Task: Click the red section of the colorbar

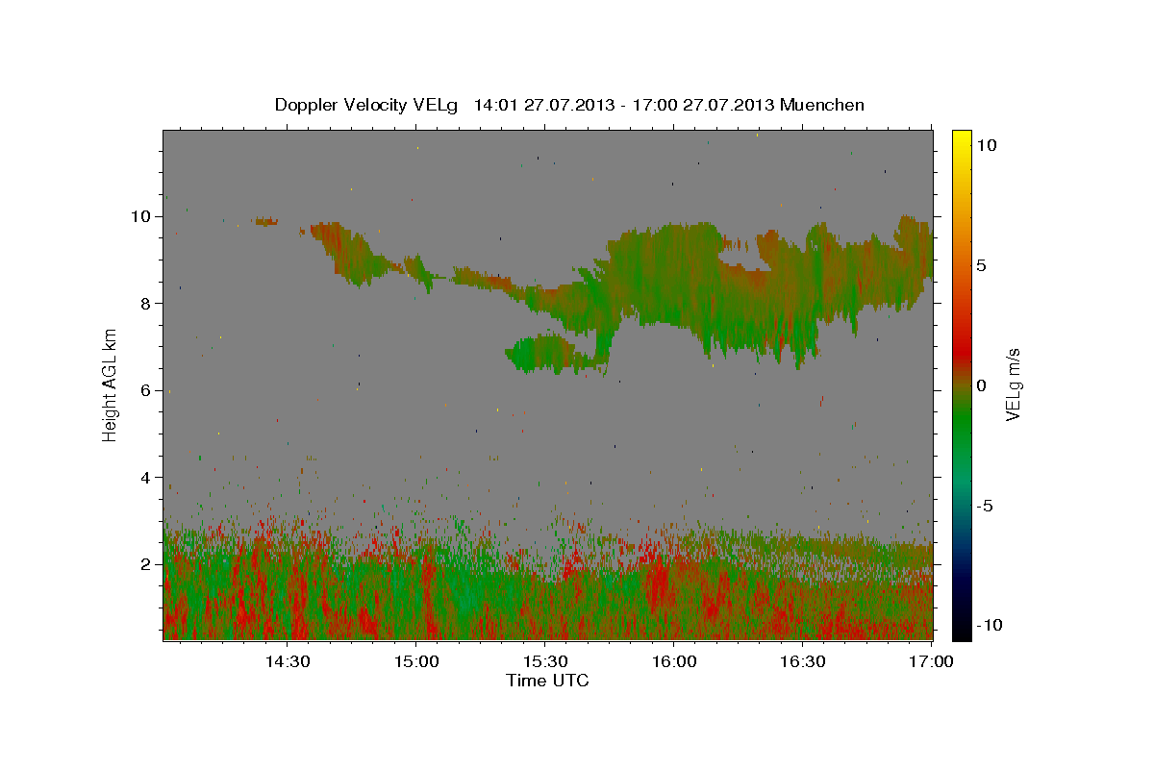Action: 962,351
